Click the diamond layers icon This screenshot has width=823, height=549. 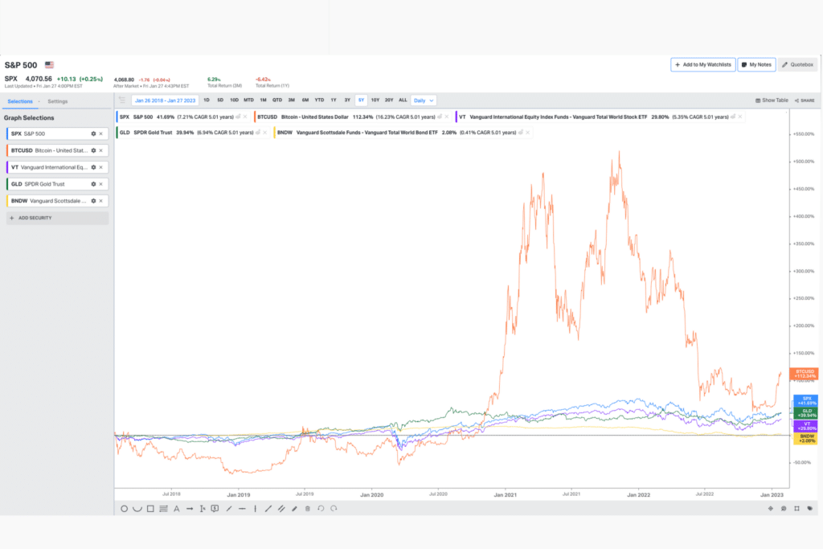771,509
